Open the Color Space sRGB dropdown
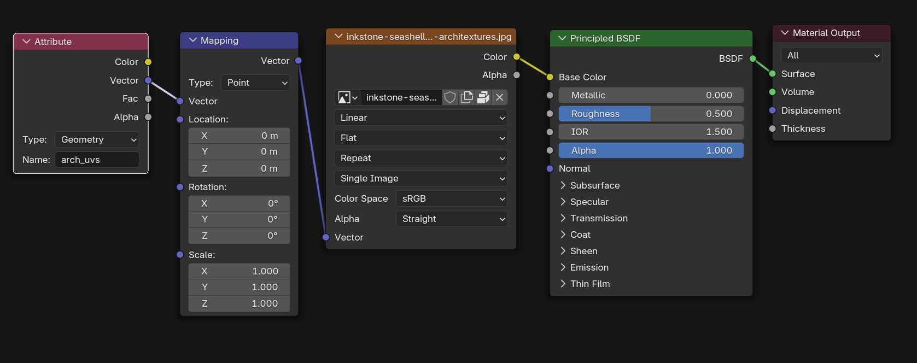This screenshot has width=917, height=363. point(452,198)
